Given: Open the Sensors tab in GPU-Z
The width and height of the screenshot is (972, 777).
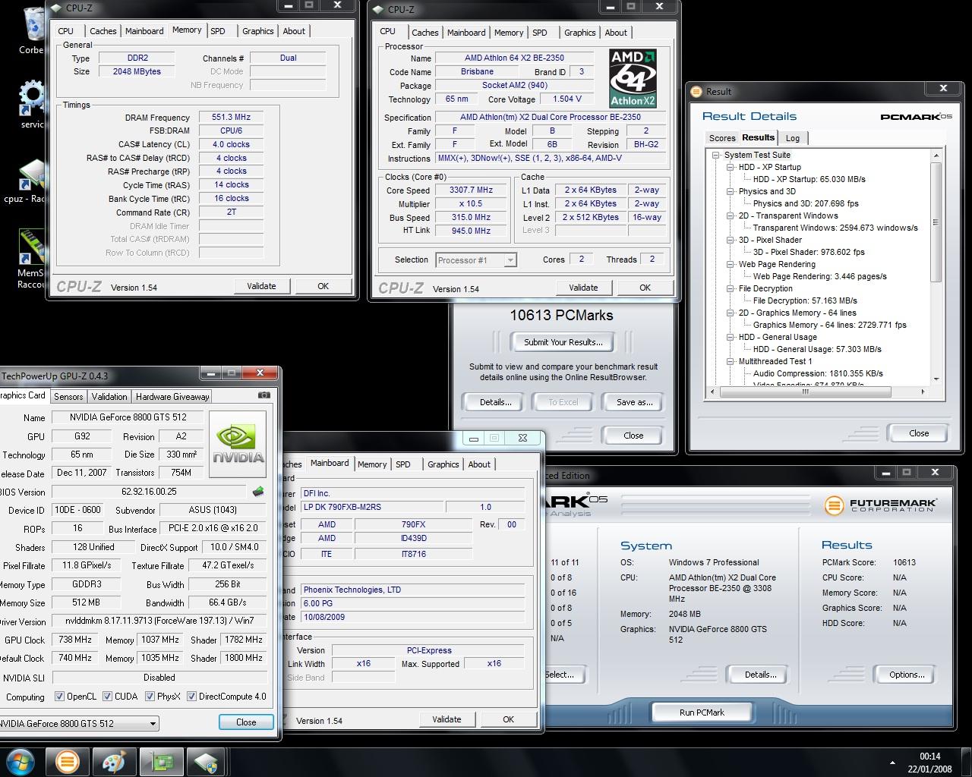Looking at the screenshot, I should (x=68, y=396).
